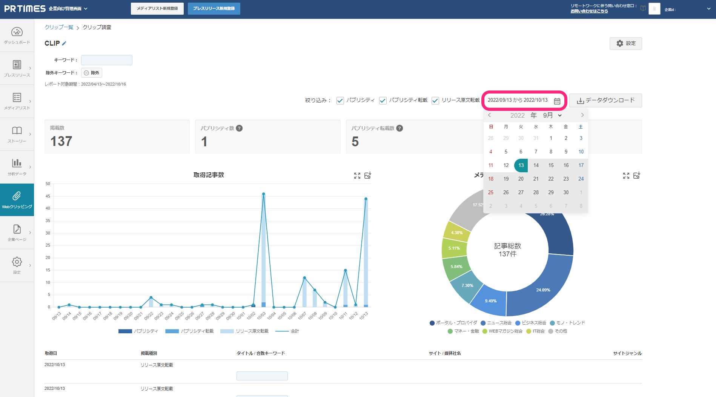
Task: Edit the CLIP name with pencil icon
Action: click(x=64, y=43)
